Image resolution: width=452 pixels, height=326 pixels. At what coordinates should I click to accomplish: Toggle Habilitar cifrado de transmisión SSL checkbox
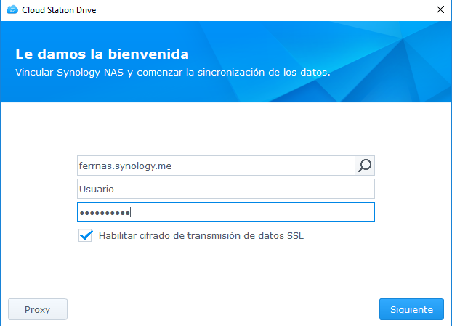click(x=85, y=235)
